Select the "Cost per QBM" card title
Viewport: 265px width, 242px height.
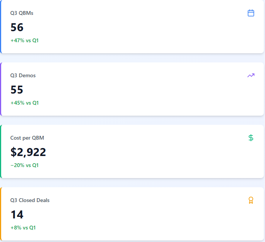pyautogui.click(x=27, y=138)
